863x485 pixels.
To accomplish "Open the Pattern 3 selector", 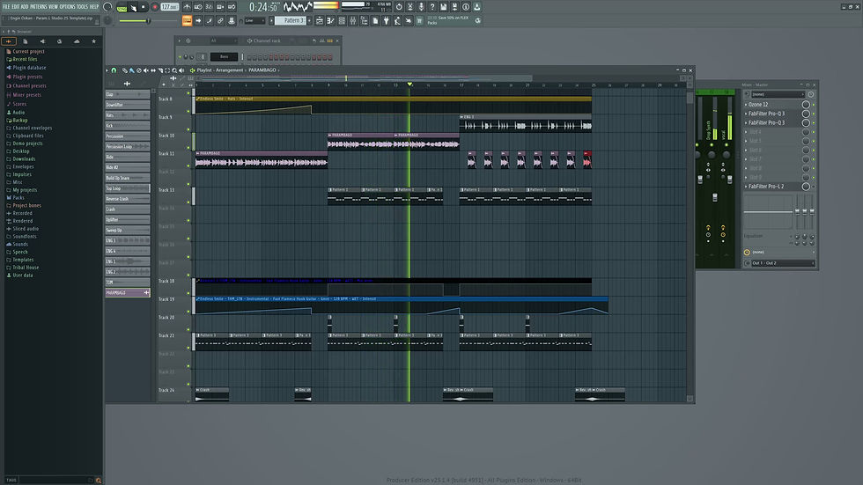I will click(290, 20).
